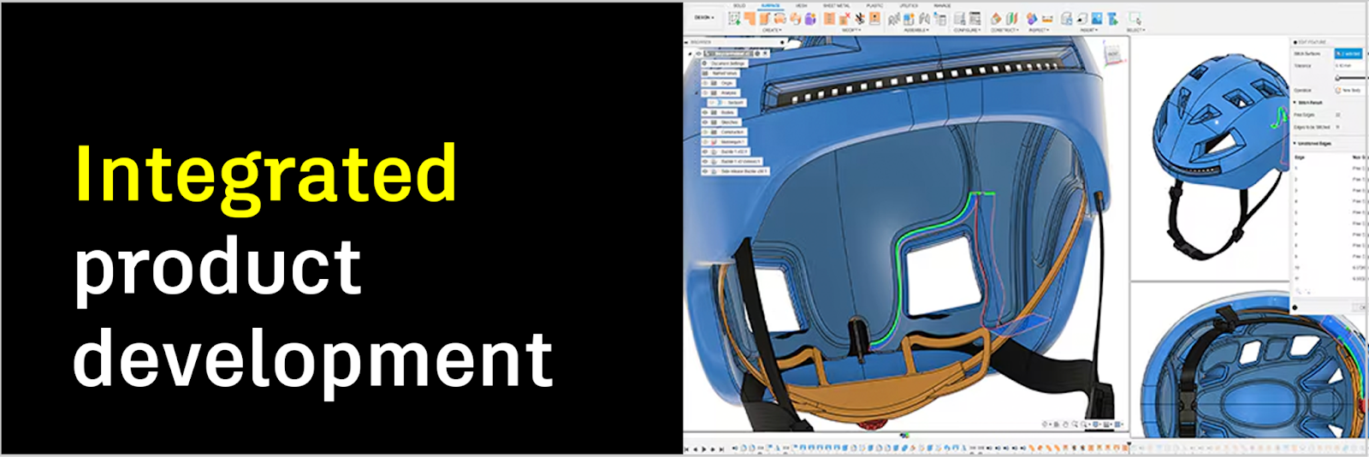
Task: Open the CREATE dropdown menu
Action: (x=772, y=30)
